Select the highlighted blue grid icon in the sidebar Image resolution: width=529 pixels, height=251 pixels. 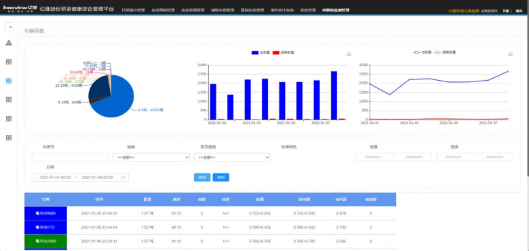(x=9, y=81)
